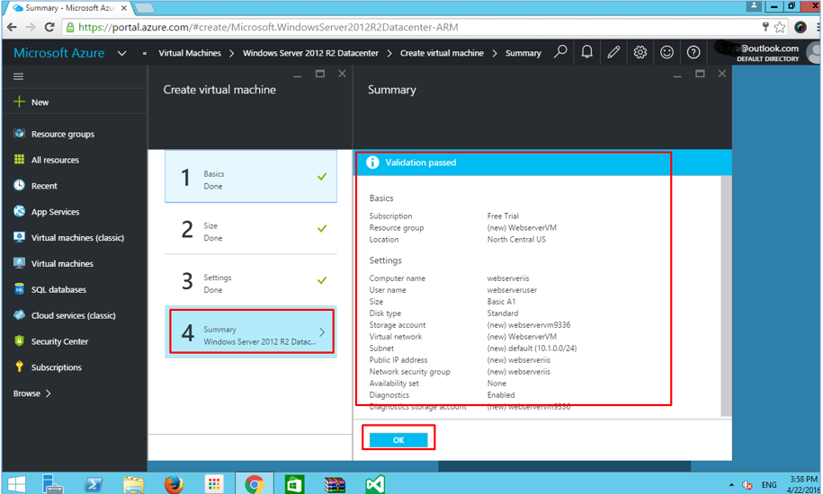The height and width of the screenshot is (494, 823).
Task: Click the Validation passed info icon
Action: pyautogui.click(x=372, y=163)
